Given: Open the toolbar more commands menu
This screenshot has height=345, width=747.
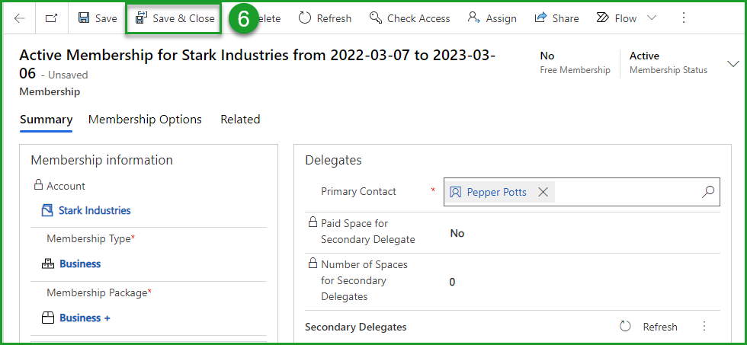Looking at the screenshot, I should pyautogui.click(x=683, y=18).
